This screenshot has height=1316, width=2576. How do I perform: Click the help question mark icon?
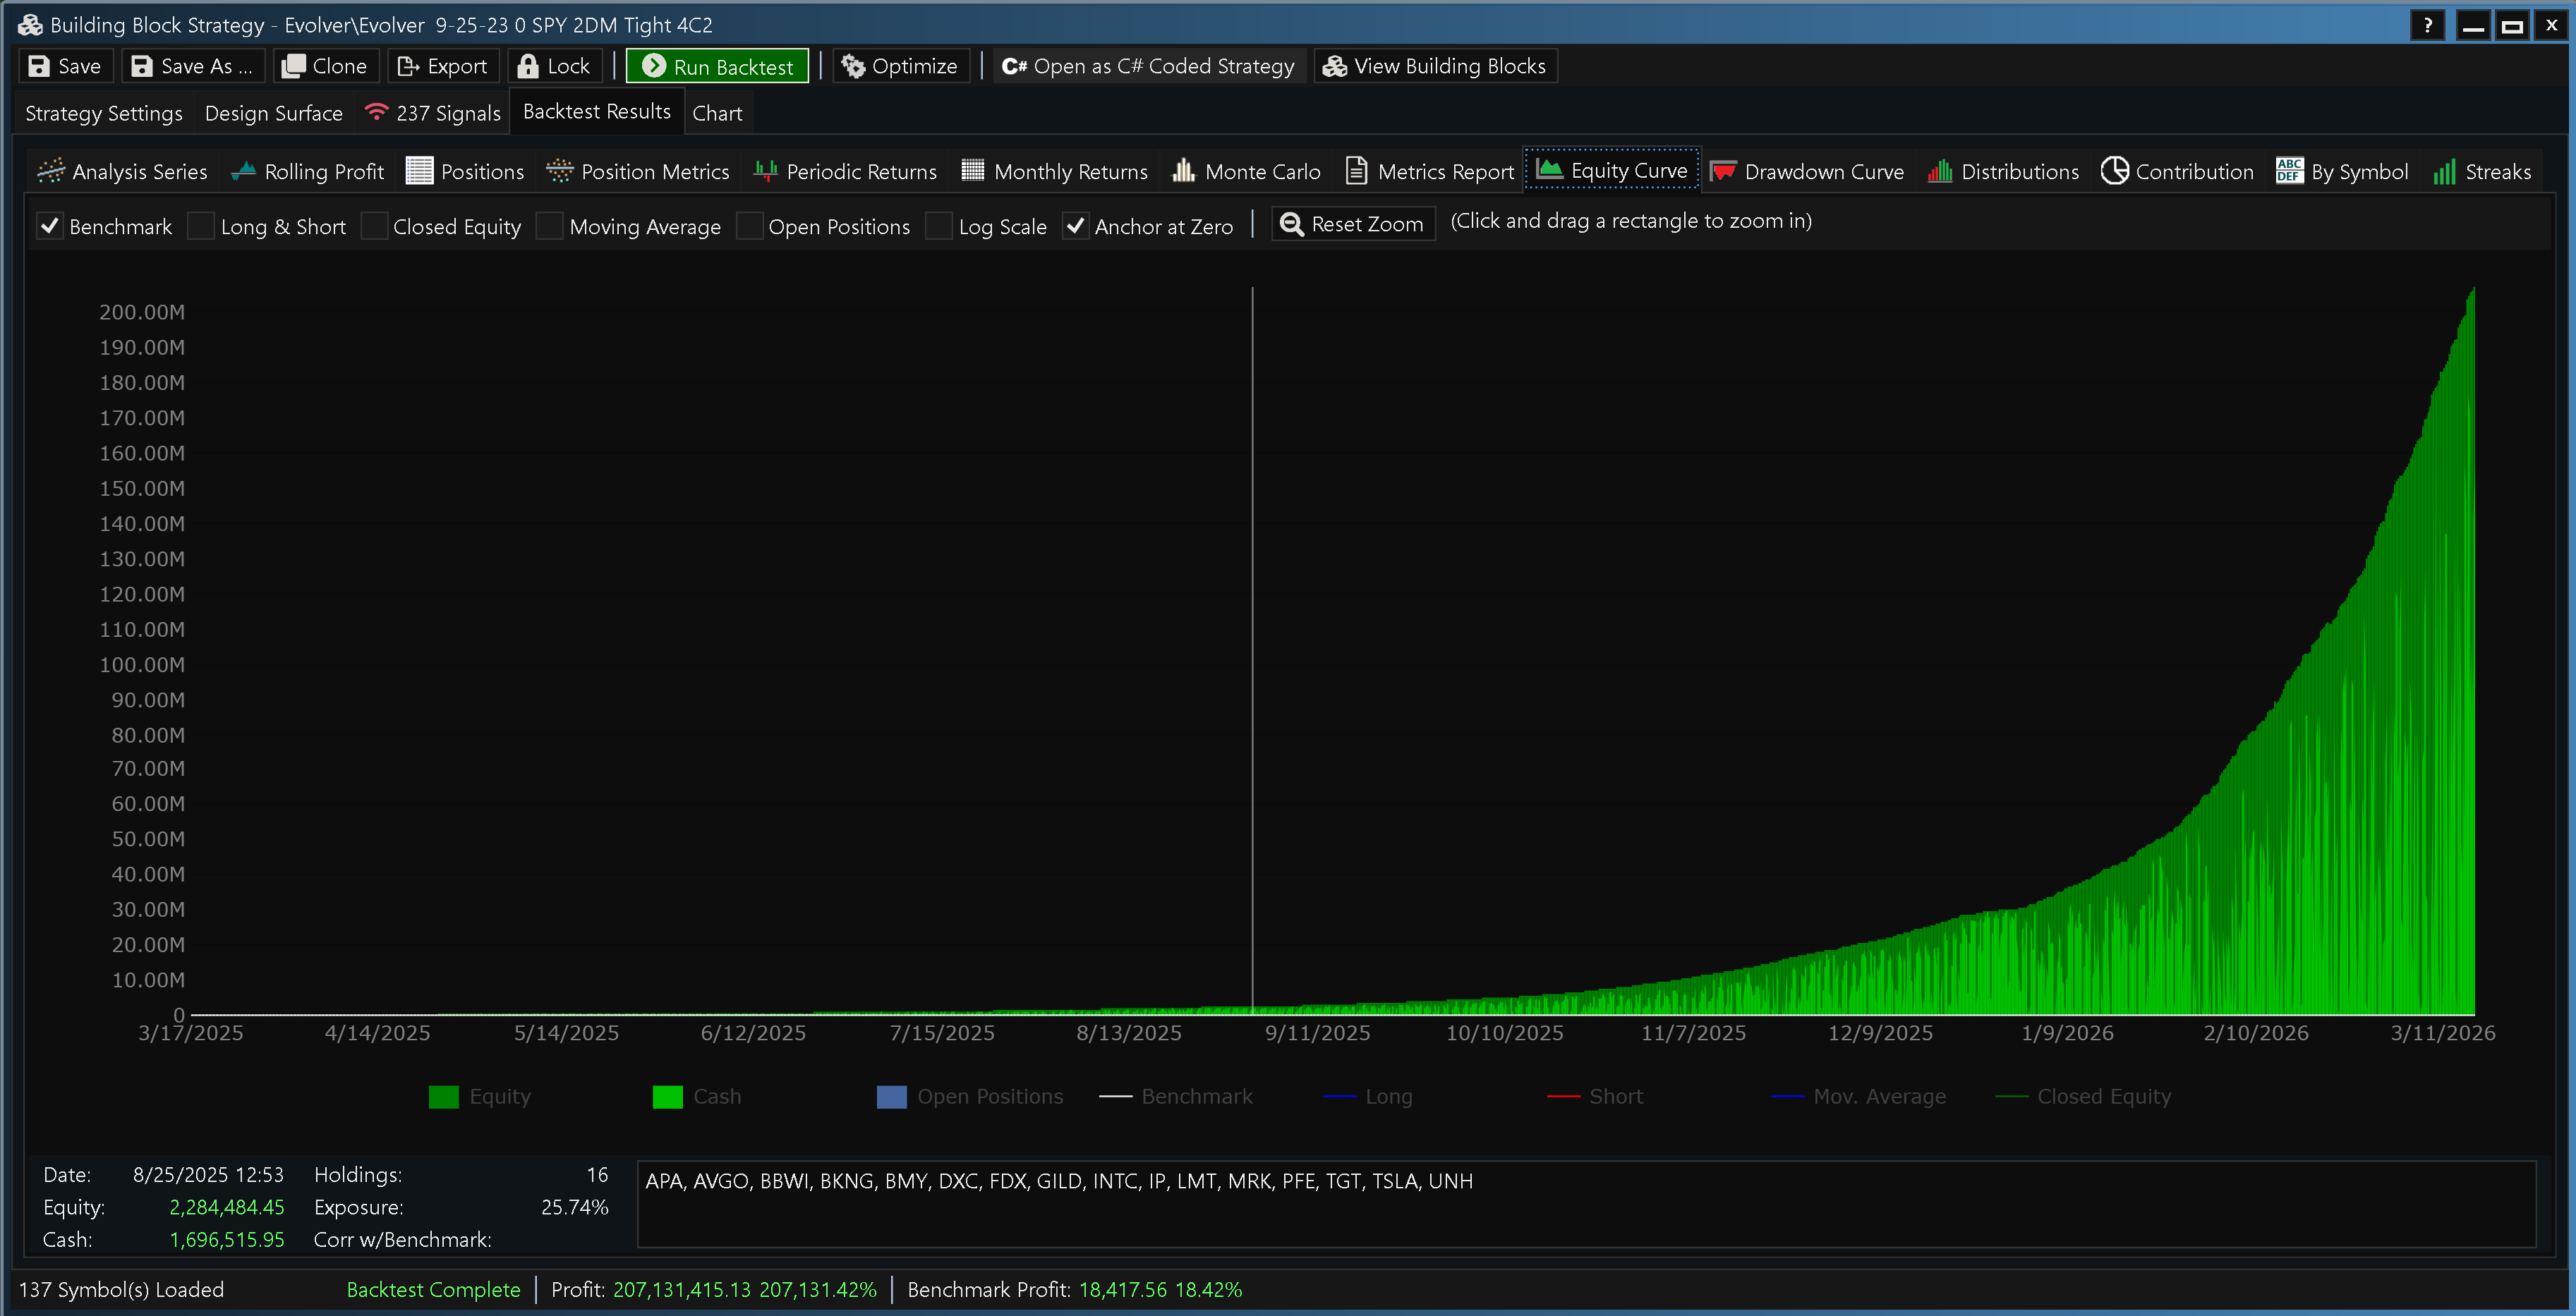click(2427, 25)
